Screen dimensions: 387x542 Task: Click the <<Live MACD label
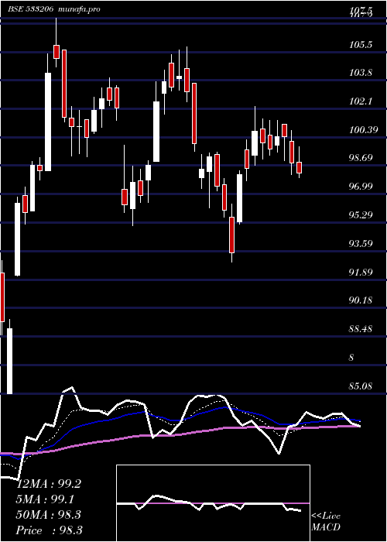pyautogui.click(x=326, y=522)
